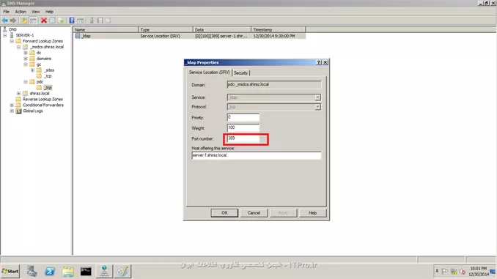Select the Service Location (SRV) tab
Image resolution: width=497 pixels, height=279 pixels.
[x=209, y=72]
